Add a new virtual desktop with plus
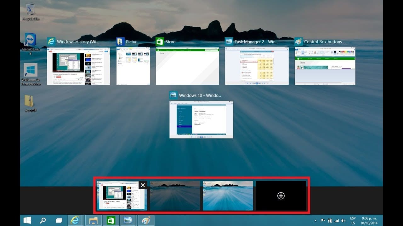Image resolution: width=403 pixels, height=226 pixels. [281, 196]
